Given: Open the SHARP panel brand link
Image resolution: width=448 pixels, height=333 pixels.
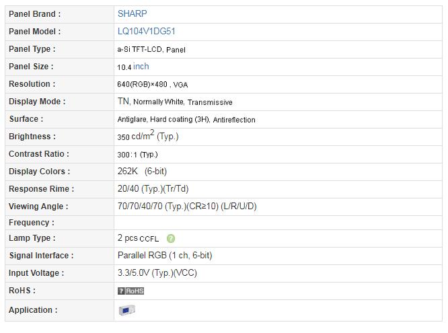Looking at the screenshot, I should [x=133, y=13].
